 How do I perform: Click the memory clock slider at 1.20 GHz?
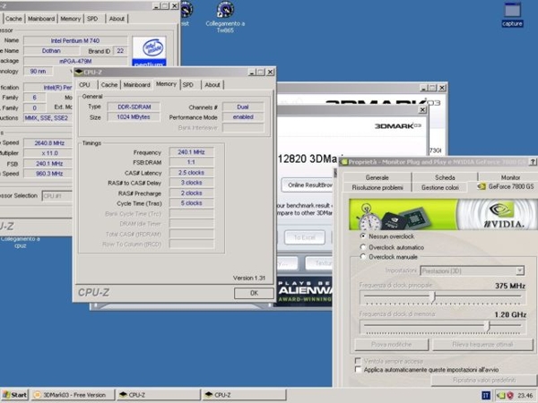point(488,326)
